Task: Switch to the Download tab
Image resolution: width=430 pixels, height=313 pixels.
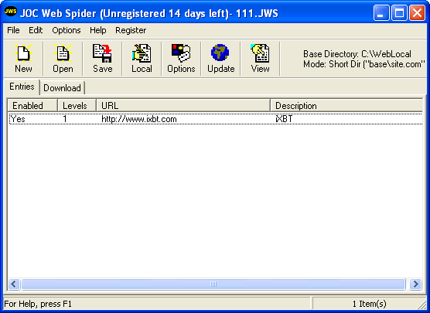Action: (62, 88)
